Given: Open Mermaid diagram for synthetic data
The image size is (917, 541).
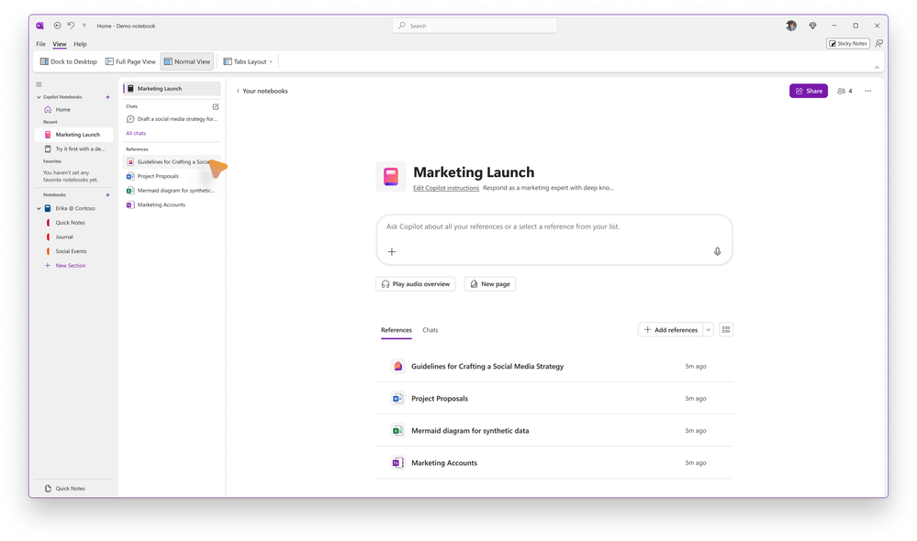Looking at the screenshot, I should [554, 431].
